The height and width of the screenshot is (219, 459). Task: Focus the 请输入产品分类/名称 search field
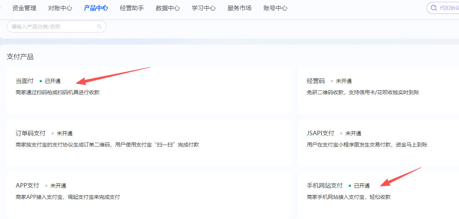(x=52, y=27)
